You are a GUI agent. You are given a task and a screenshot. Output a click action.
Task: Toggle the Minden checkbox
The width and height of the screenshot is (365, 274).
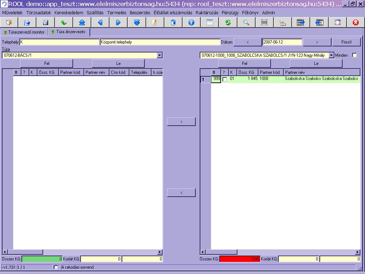pyautogui.click(x=354, y=55)
